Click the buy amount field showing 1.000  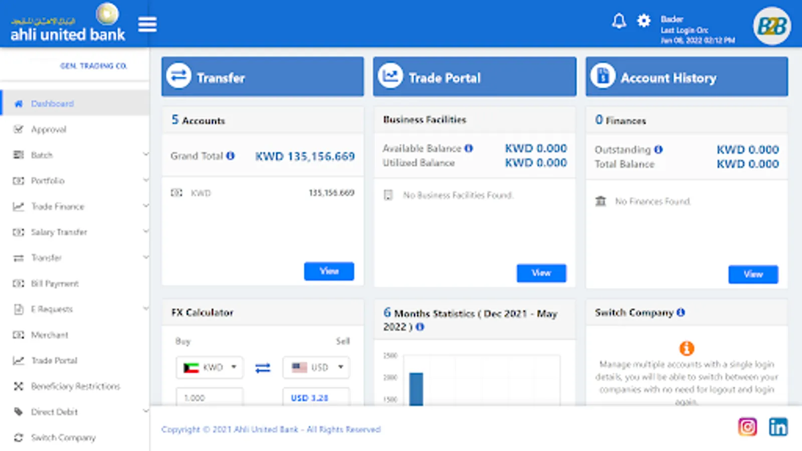(x=210, y=397)
